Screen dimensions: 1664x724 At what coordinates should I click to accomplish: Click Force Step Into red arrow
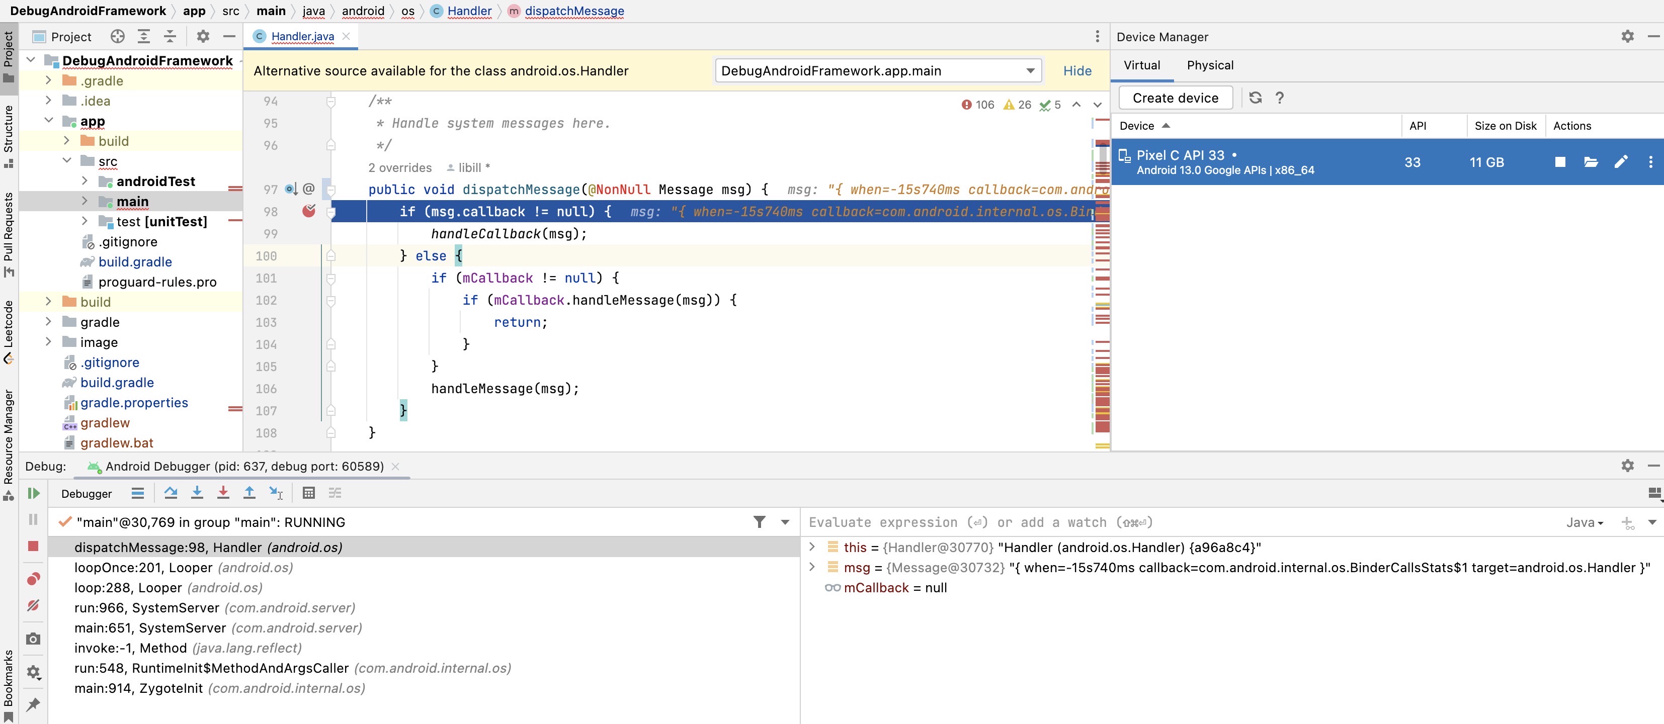point(223,493)
